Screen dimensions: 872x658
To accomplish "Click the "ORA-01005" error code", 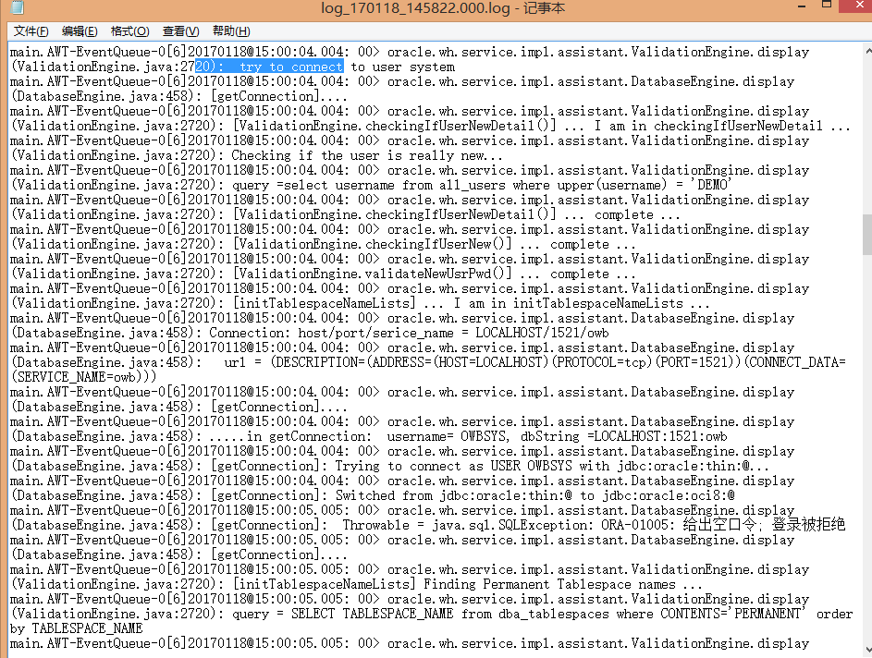I will click(637, 525).
